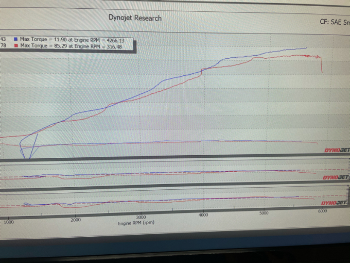The width and height of the screenshot is (350, 263).
Task: Click the Dynojet logo in the main graph
Action: (337, 150)
